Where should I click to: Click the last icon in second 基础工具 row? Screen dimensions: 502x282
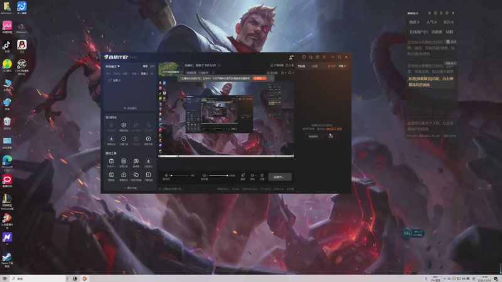pyautogui.click(x=148, y=175)
